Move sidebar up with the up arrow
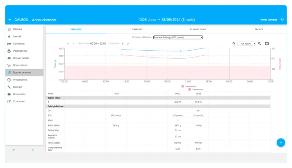The height and width of the screenshot is (168, 292). pyautogui.click(x=14, y=150)
